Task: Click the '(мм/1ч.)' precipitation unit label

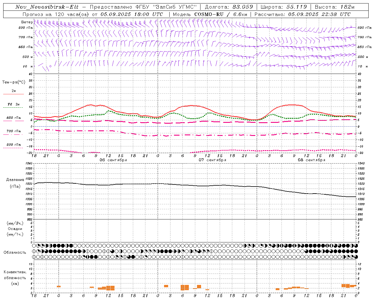Action: 15,234
